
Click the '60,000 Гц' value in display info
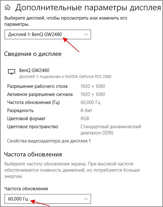(x=90, y=102)
